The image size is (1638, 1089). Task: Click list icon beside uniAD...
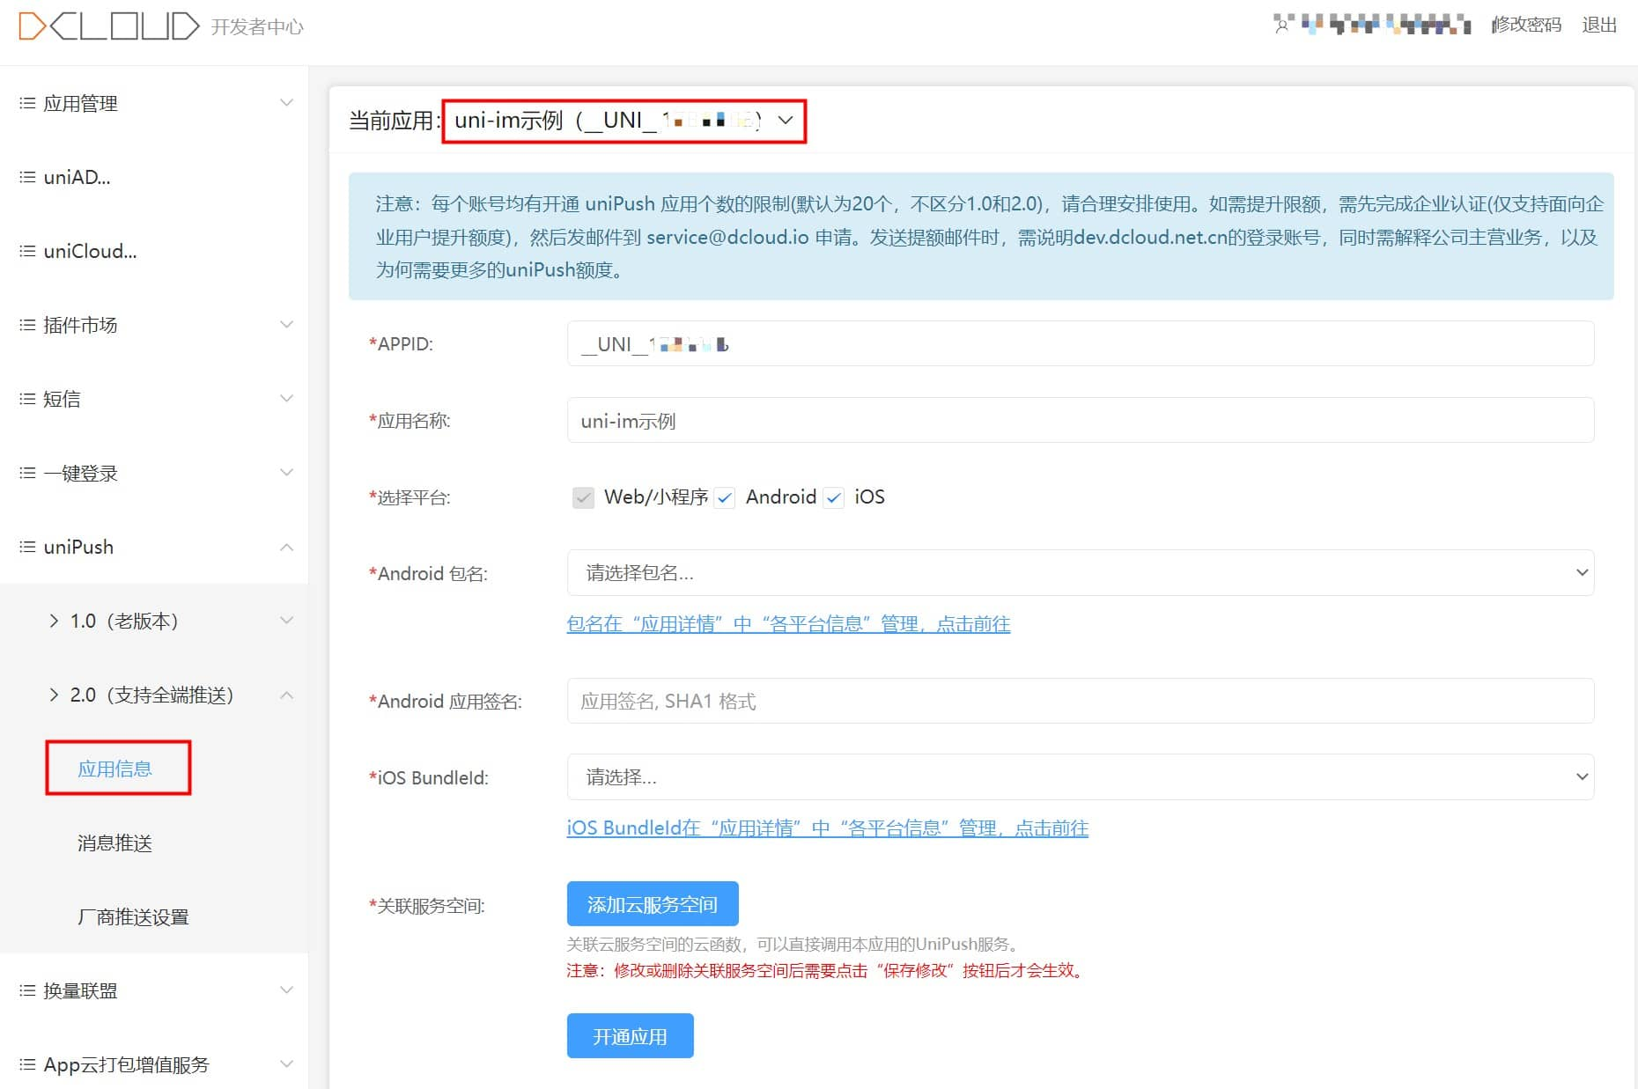(27, 177)
